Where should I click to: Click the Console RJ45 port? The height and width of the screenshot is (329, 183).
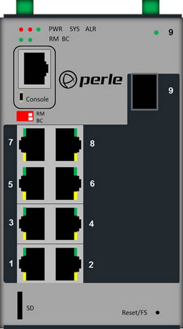tap(34, 69)
